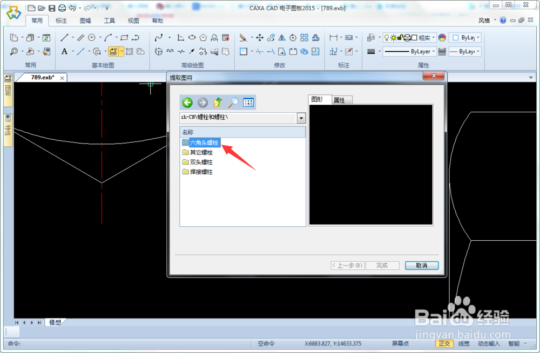The width and height of the screenshot is (540, 353).
Task: Expand the symbol library tool dropdown arrow
Action: pyautogui.click(x=122, y=52)
